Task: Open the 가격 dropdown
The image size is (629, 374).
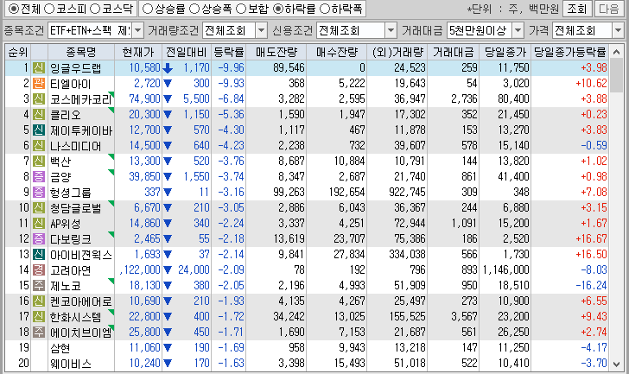Action: coord(618,30)
